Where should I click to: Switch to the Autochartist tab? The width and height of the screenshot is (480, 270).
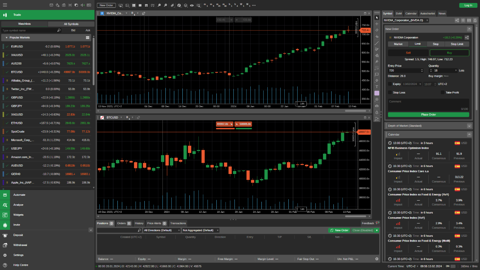tap(427, 13)
